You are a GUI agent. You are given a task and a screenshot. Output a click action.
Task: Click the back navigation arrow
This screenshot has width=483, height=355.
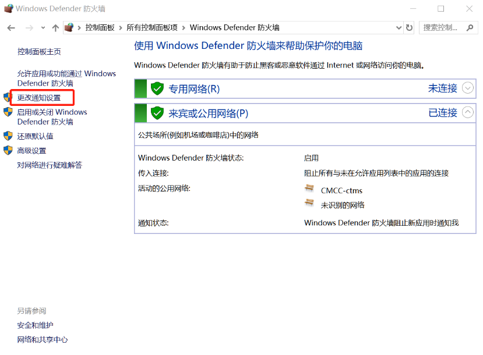[10, 27]
